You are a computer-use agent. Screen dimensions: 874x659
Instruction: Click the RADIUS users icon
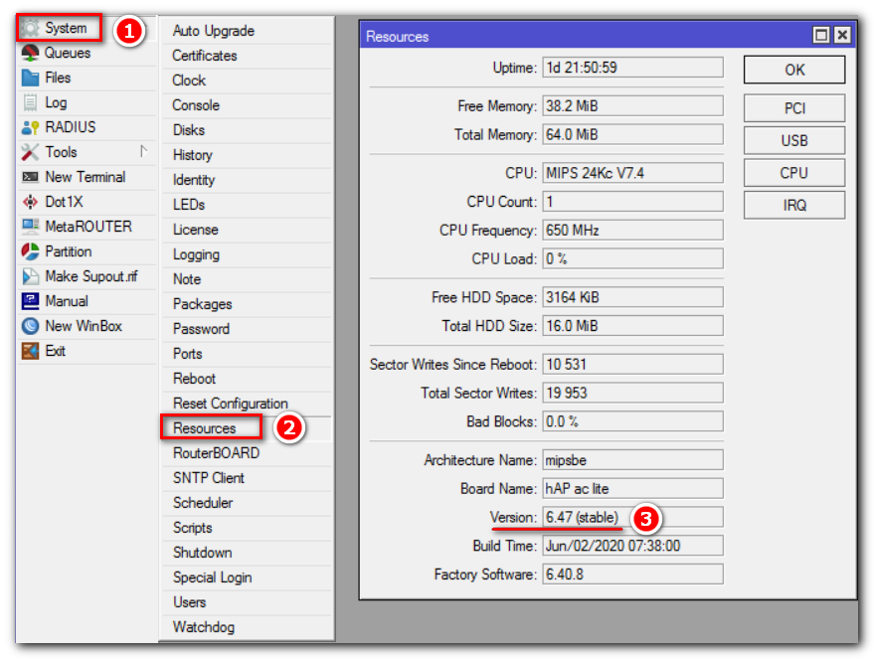(30, 127)
